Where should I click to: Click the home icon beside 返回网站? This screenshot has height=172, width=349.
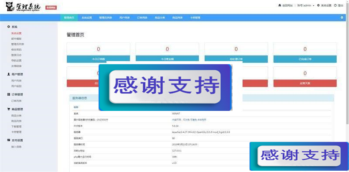280,5
